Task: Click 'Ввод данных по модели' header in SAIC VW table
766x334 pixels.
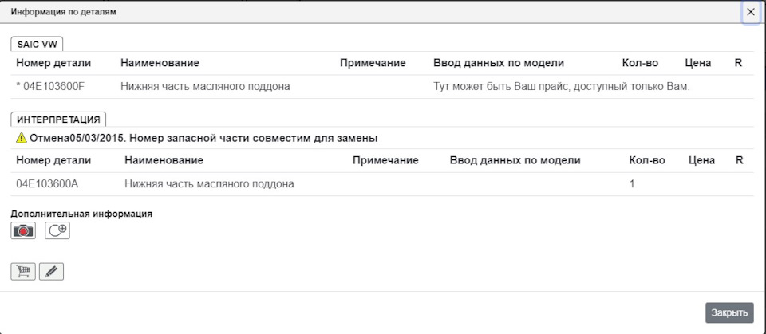Action: 499,63
